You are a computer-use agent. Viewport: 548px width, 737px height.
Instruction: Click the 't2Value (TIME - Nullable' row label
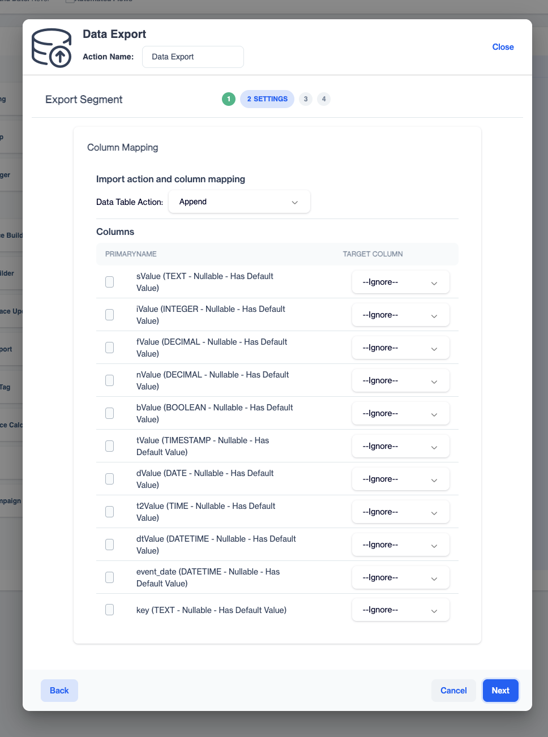pos(206,512)
